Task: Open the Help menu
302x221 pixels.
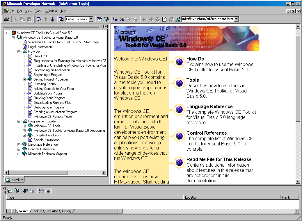Action: click(x=63, y=11)
